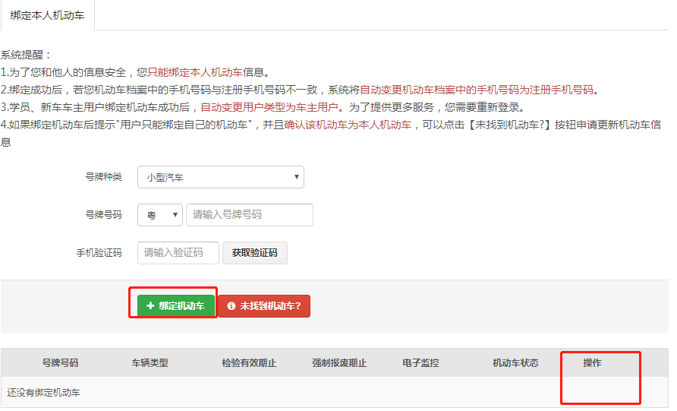Click red text 确认该机动车为本人机动车
The width and height of the screenshot is (677, 411).
click(x=348, y=125)
